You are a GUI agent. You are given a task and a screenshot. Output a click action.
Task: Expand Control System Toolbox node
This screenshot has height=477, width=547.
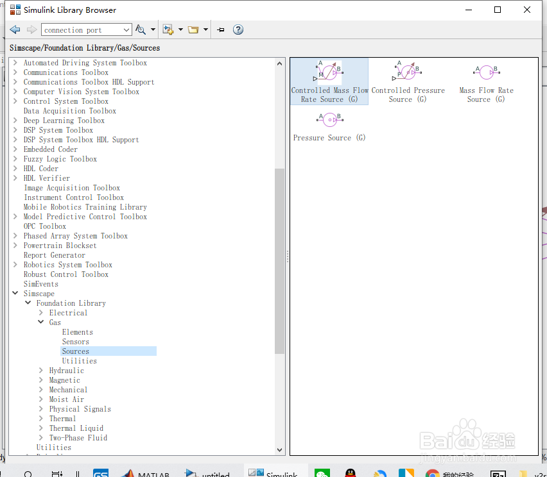click(x=15, y=101)
